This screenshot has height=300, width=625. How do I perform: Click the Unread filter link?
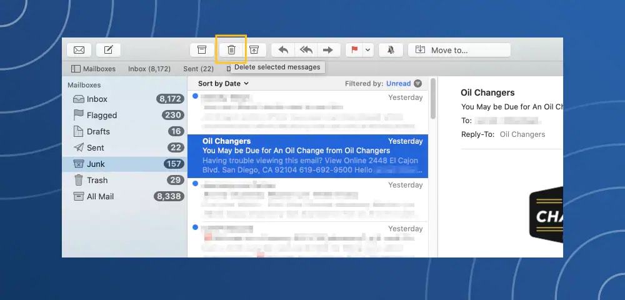pyautogui.click(x=398, y=84)
